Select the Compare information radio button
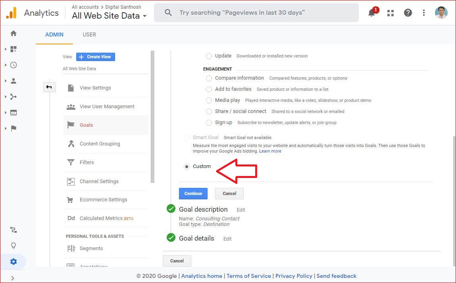 209,78
